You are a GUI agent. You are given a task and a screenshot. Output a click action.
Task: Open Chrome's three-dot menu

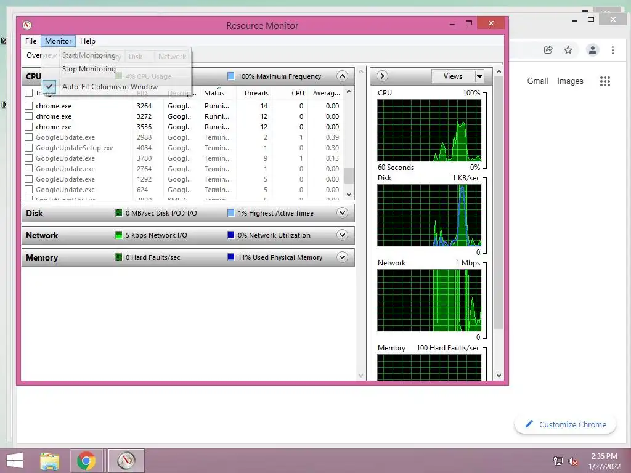pos(613,50)
